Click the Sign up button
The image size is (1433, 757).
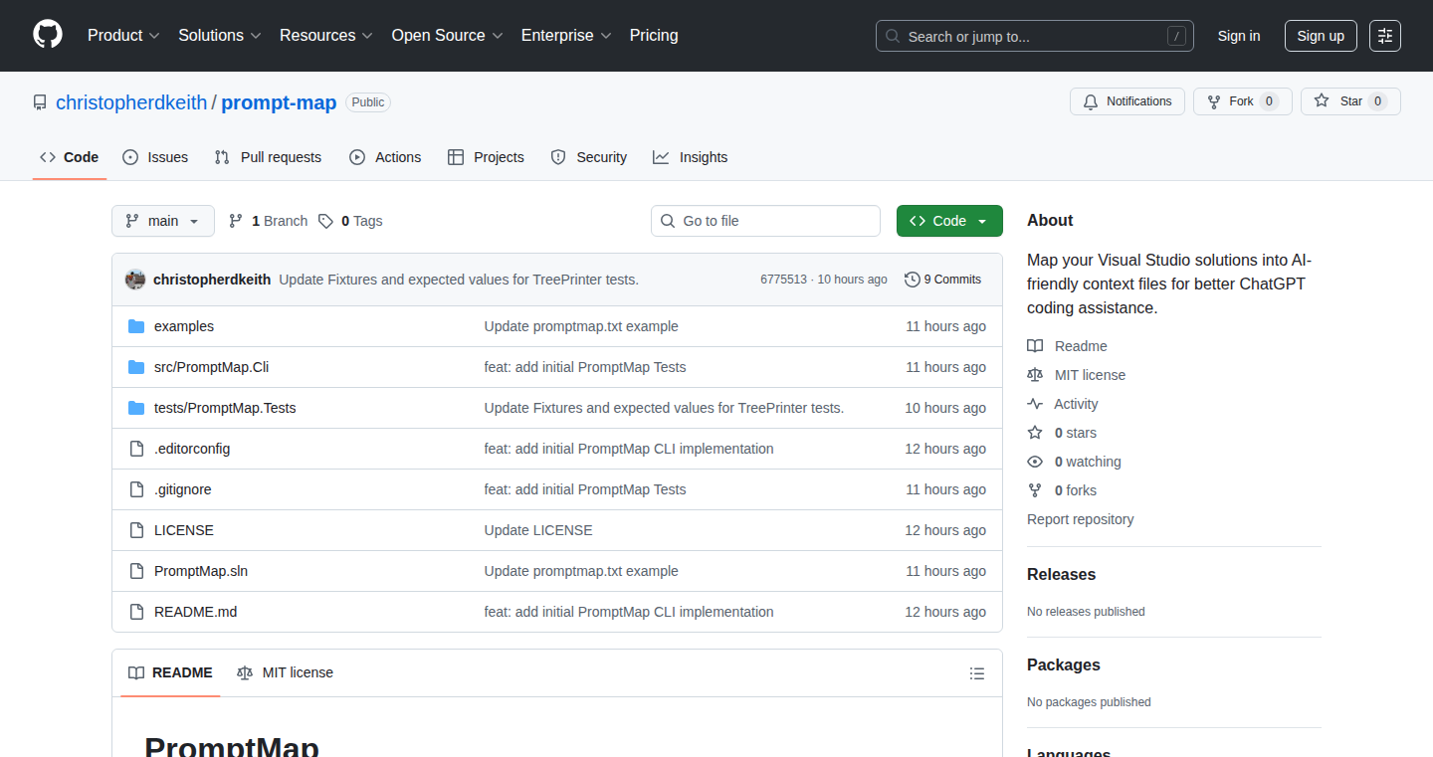[x=1321, y=36]
